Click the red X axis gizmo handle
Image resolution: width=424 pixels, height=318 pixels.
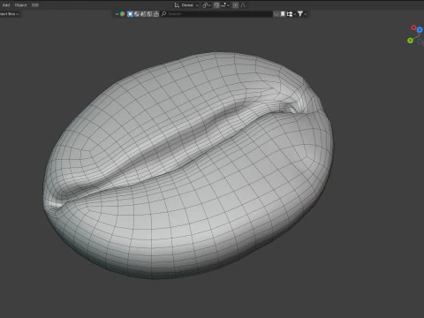click(413, 27)
